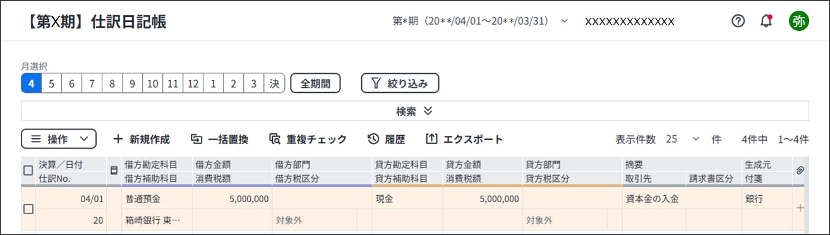Select month 12 tab
The height and width of the screenshot is (235, 830).
(193, 83)
